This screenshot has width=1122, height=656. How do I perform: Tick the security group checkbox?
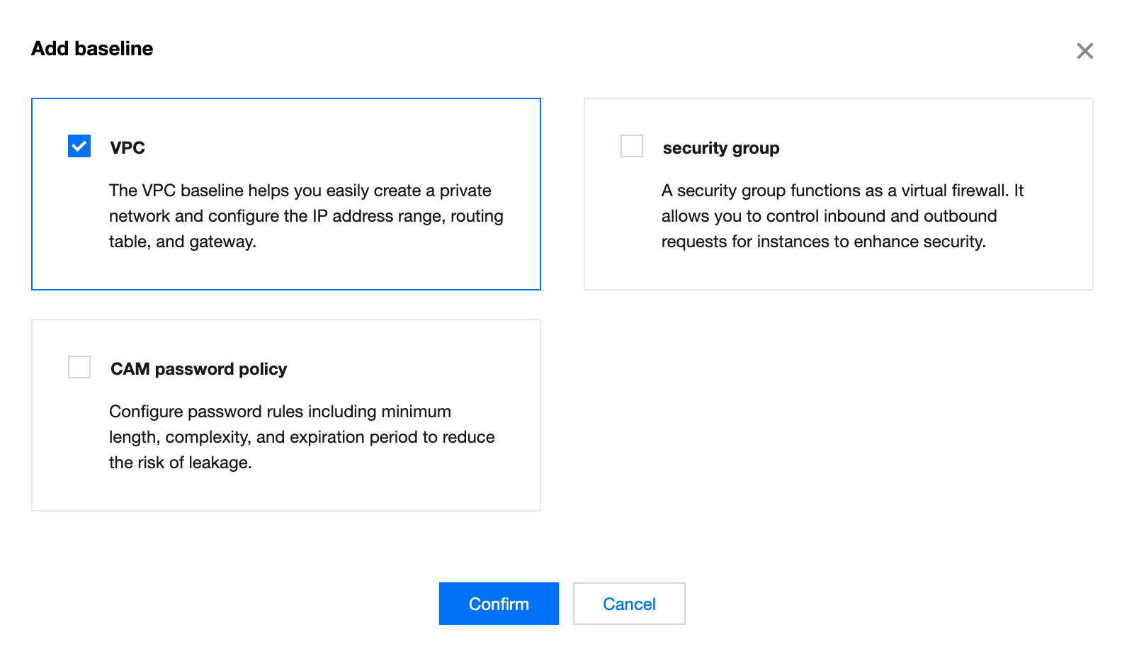[x=632, y=146]
